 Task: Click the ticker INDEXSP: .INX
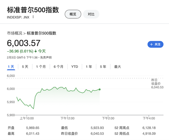[18, 17]
